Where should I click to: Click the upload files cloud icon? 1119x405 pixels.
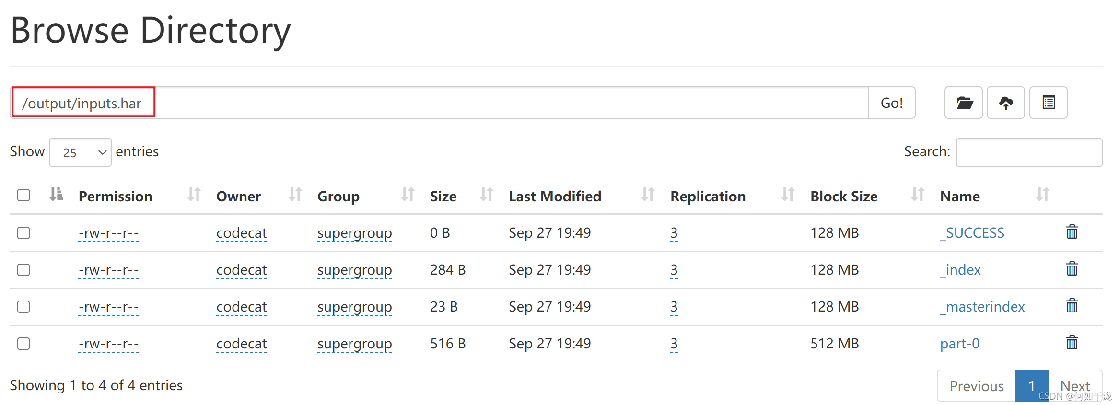click(x=1005, y=103)
